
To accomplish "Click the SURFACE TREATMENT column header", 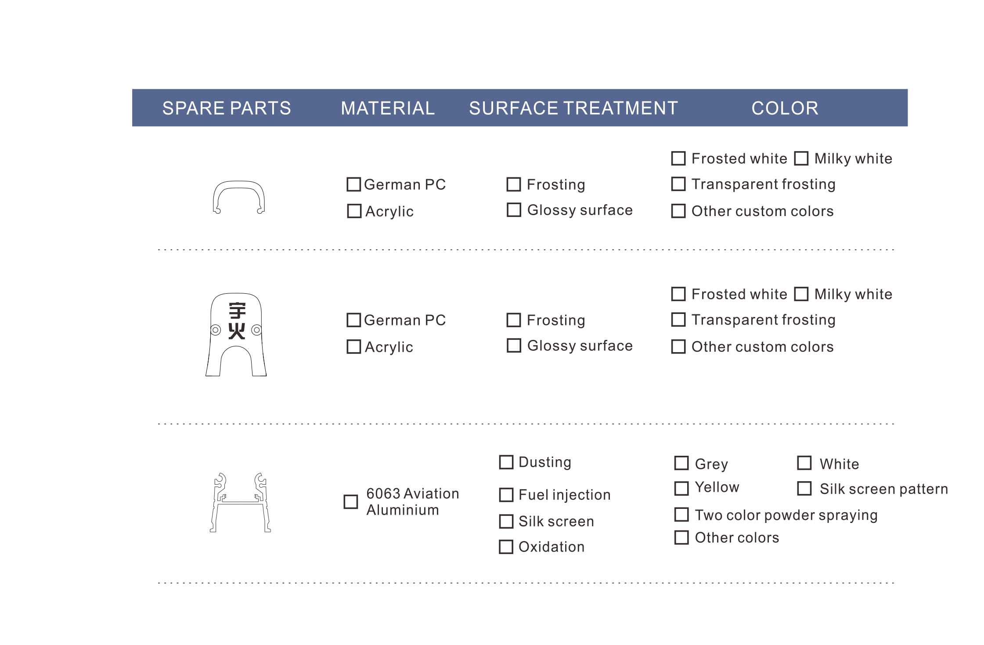I will 573,108.
